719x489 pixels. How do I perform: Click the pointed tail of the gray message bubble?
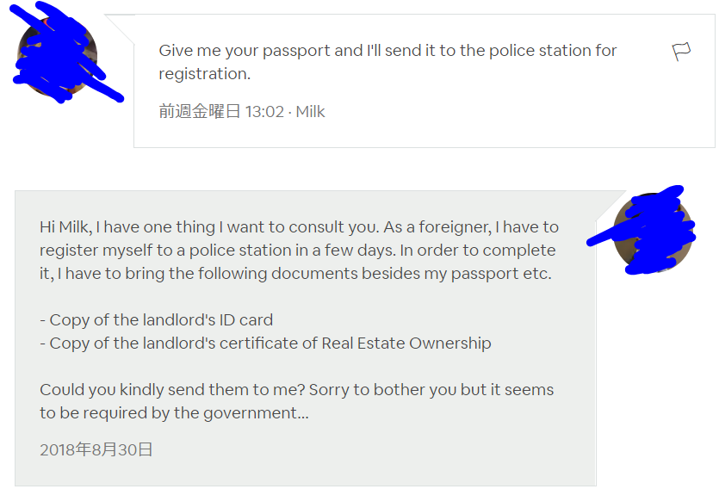611,205
